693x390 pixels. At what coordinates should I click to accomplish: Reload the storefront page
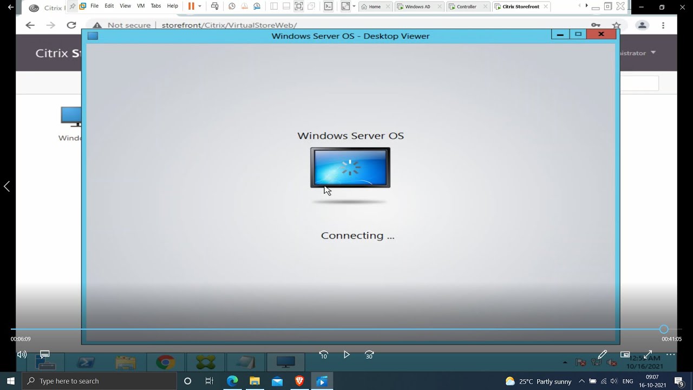pyautogui.click(x=71, y=25)
